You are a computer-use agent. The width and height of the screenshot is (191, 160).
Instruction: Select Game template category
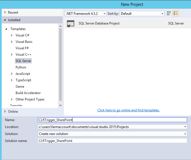pyautogui.click(x=20, y=87)
